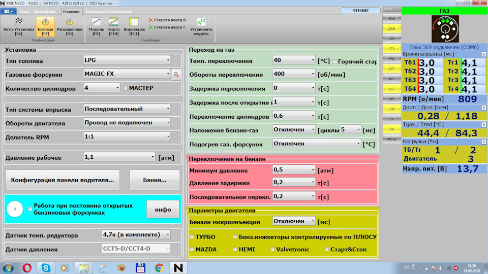This screenshot has width=488, height=274.
Task: Open the blue application menu button
Action: (x=8, y=12)
